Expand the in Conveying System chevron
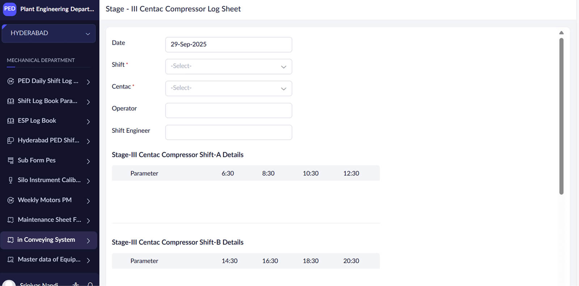This screenshot has width=579, height=286. pyautogui.click(x=88, y=240)
